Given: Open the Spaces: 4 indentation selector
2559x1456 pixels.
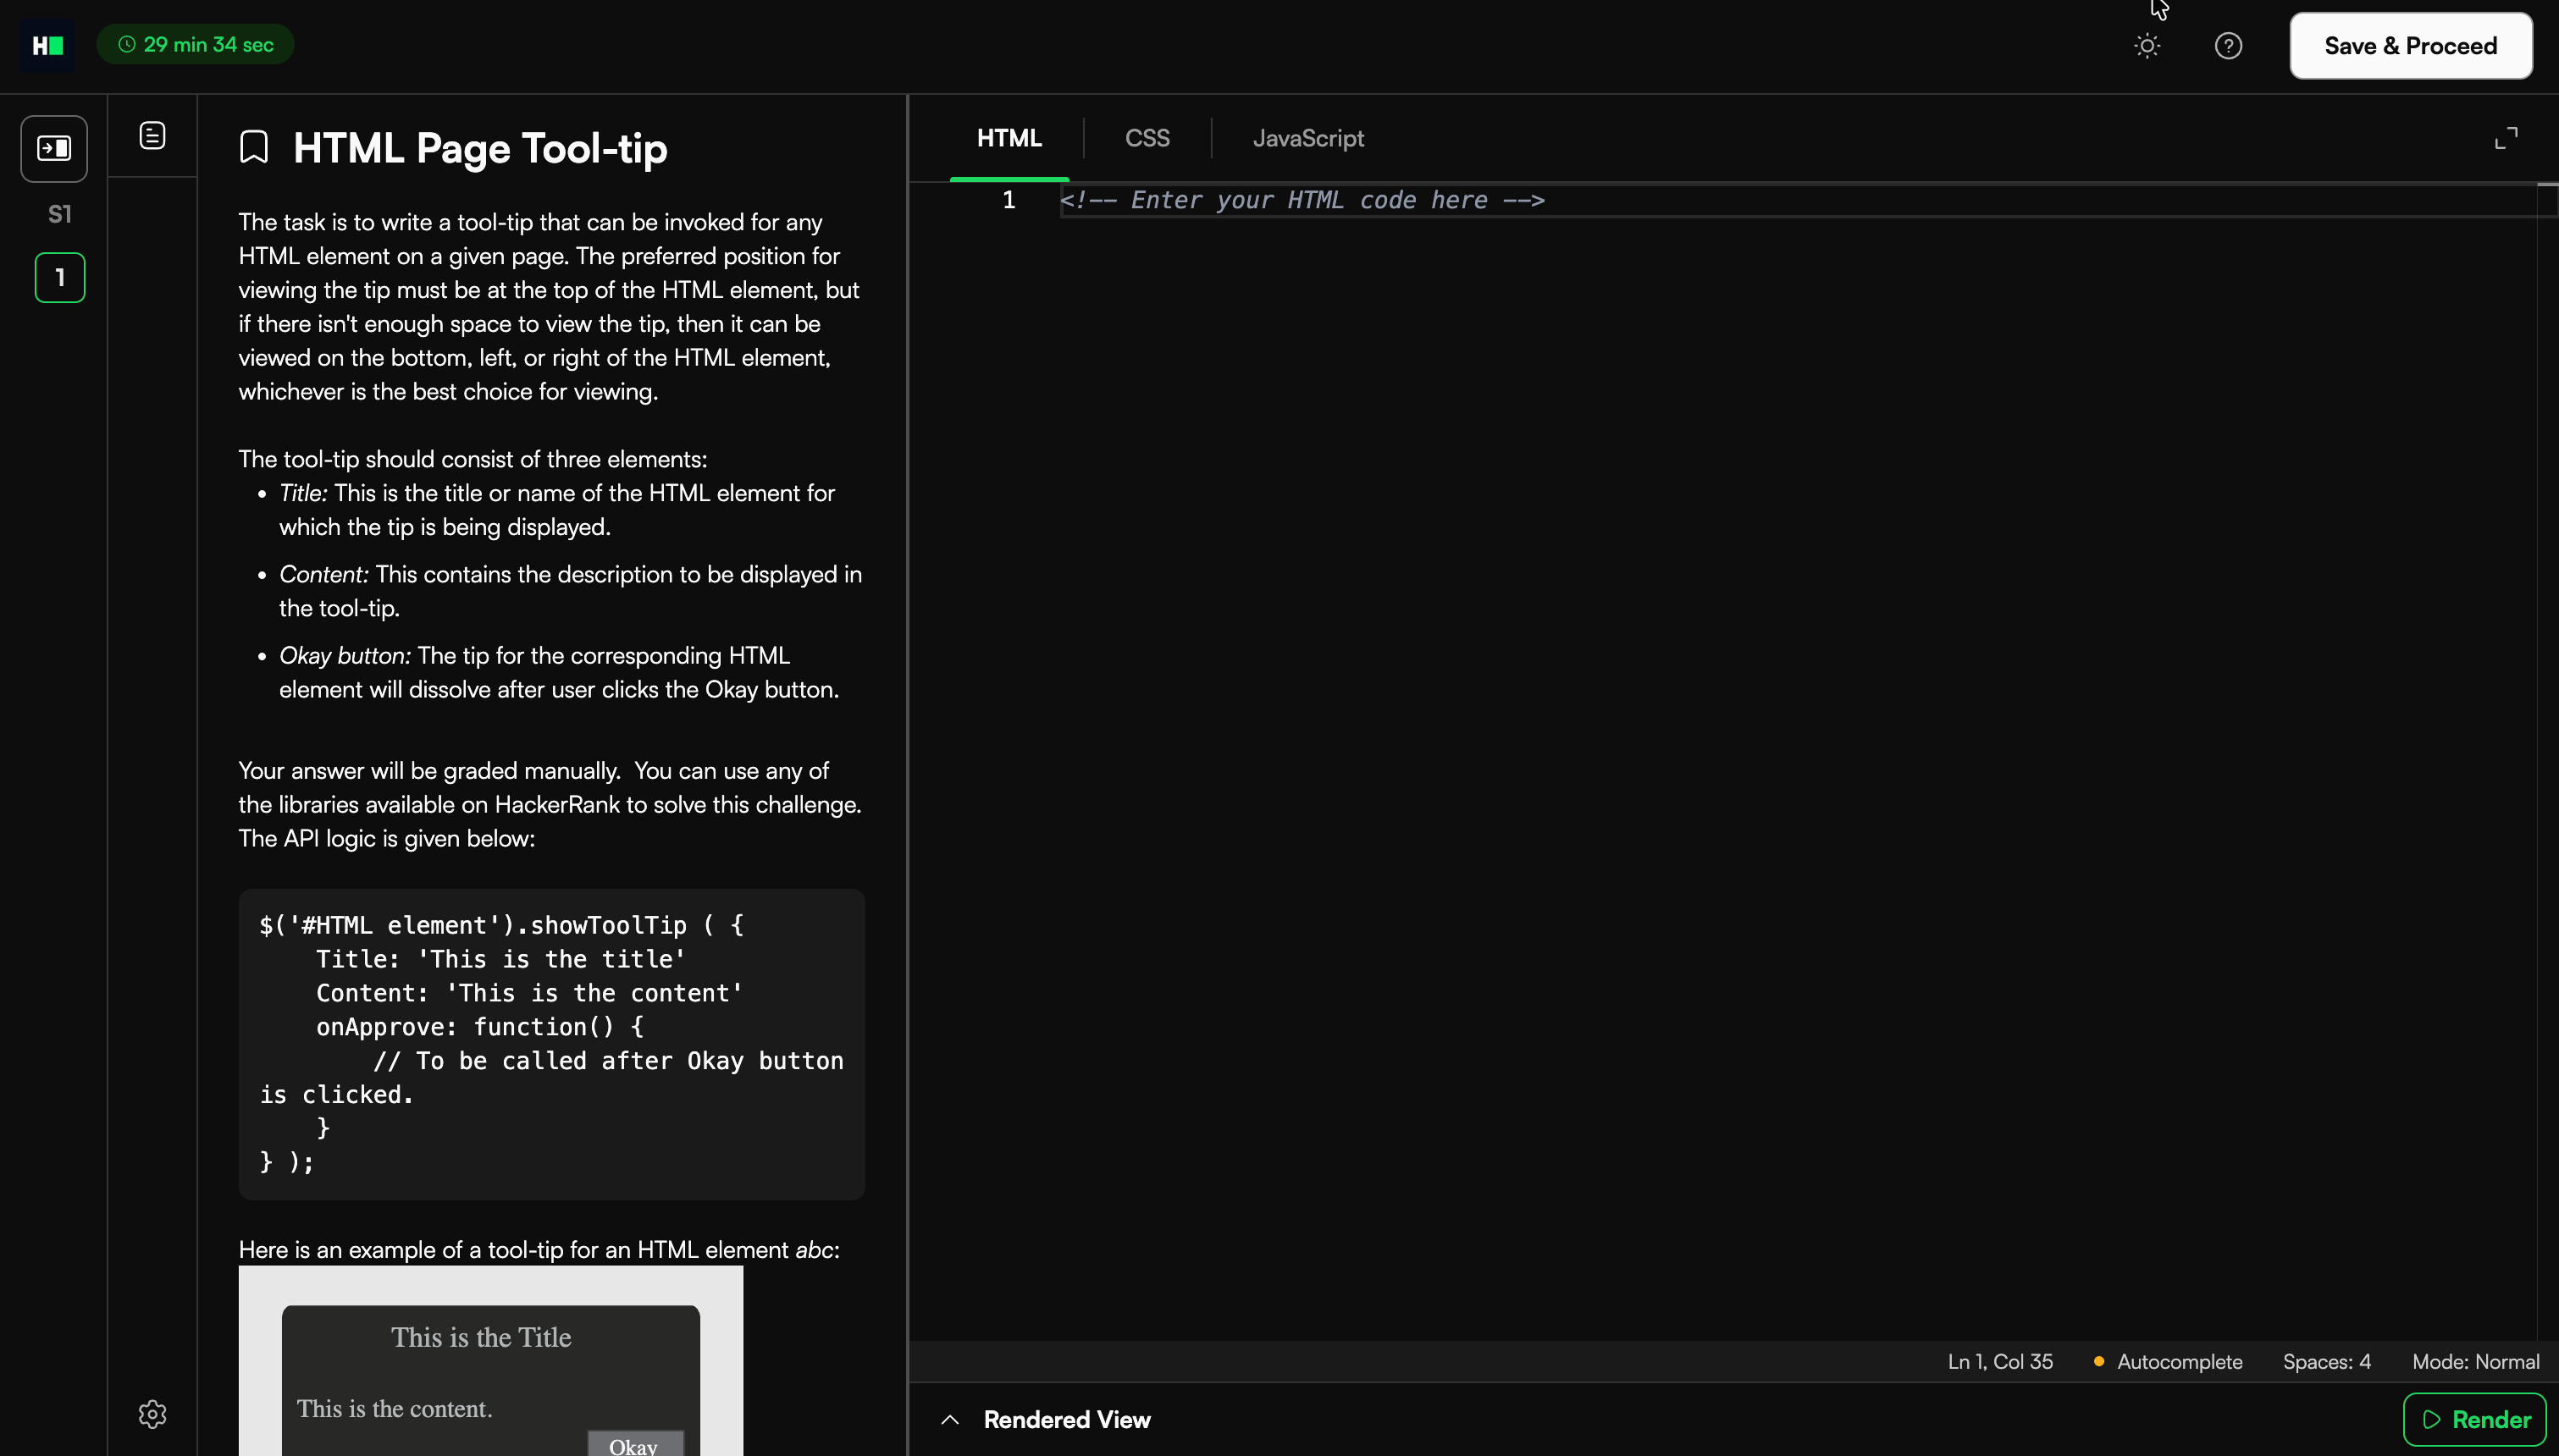Looking at the screenshot, I should point(2325,1361).
